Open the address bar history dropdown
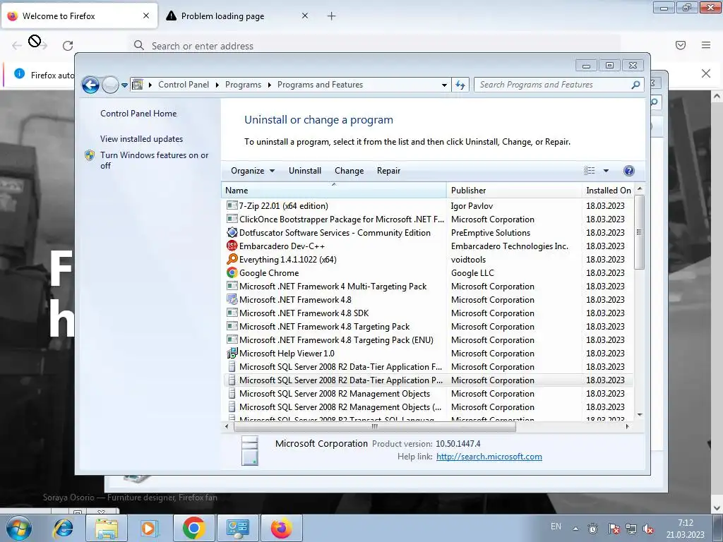The image size is (723, 542). (444, 85)
